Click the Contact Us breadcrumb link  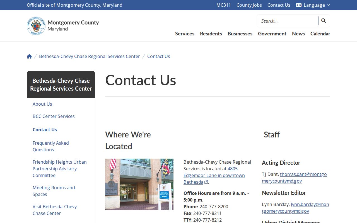(159, 56)
